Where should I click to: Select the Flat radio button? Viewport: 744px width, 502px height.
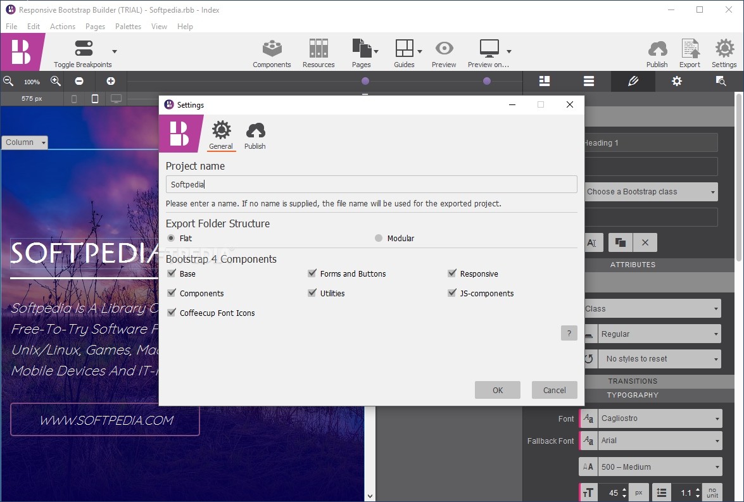pyautogui.click(x=171, y=238)
